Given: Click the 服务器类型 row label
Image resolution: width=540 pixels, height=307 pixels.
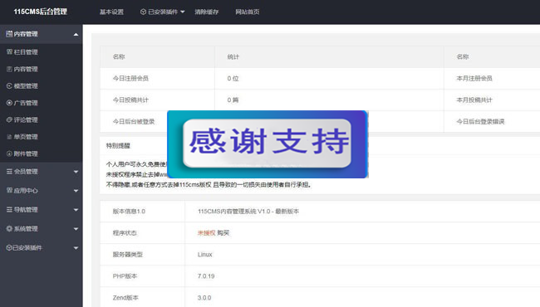Looking at the screenshot, I should point(127,255).
